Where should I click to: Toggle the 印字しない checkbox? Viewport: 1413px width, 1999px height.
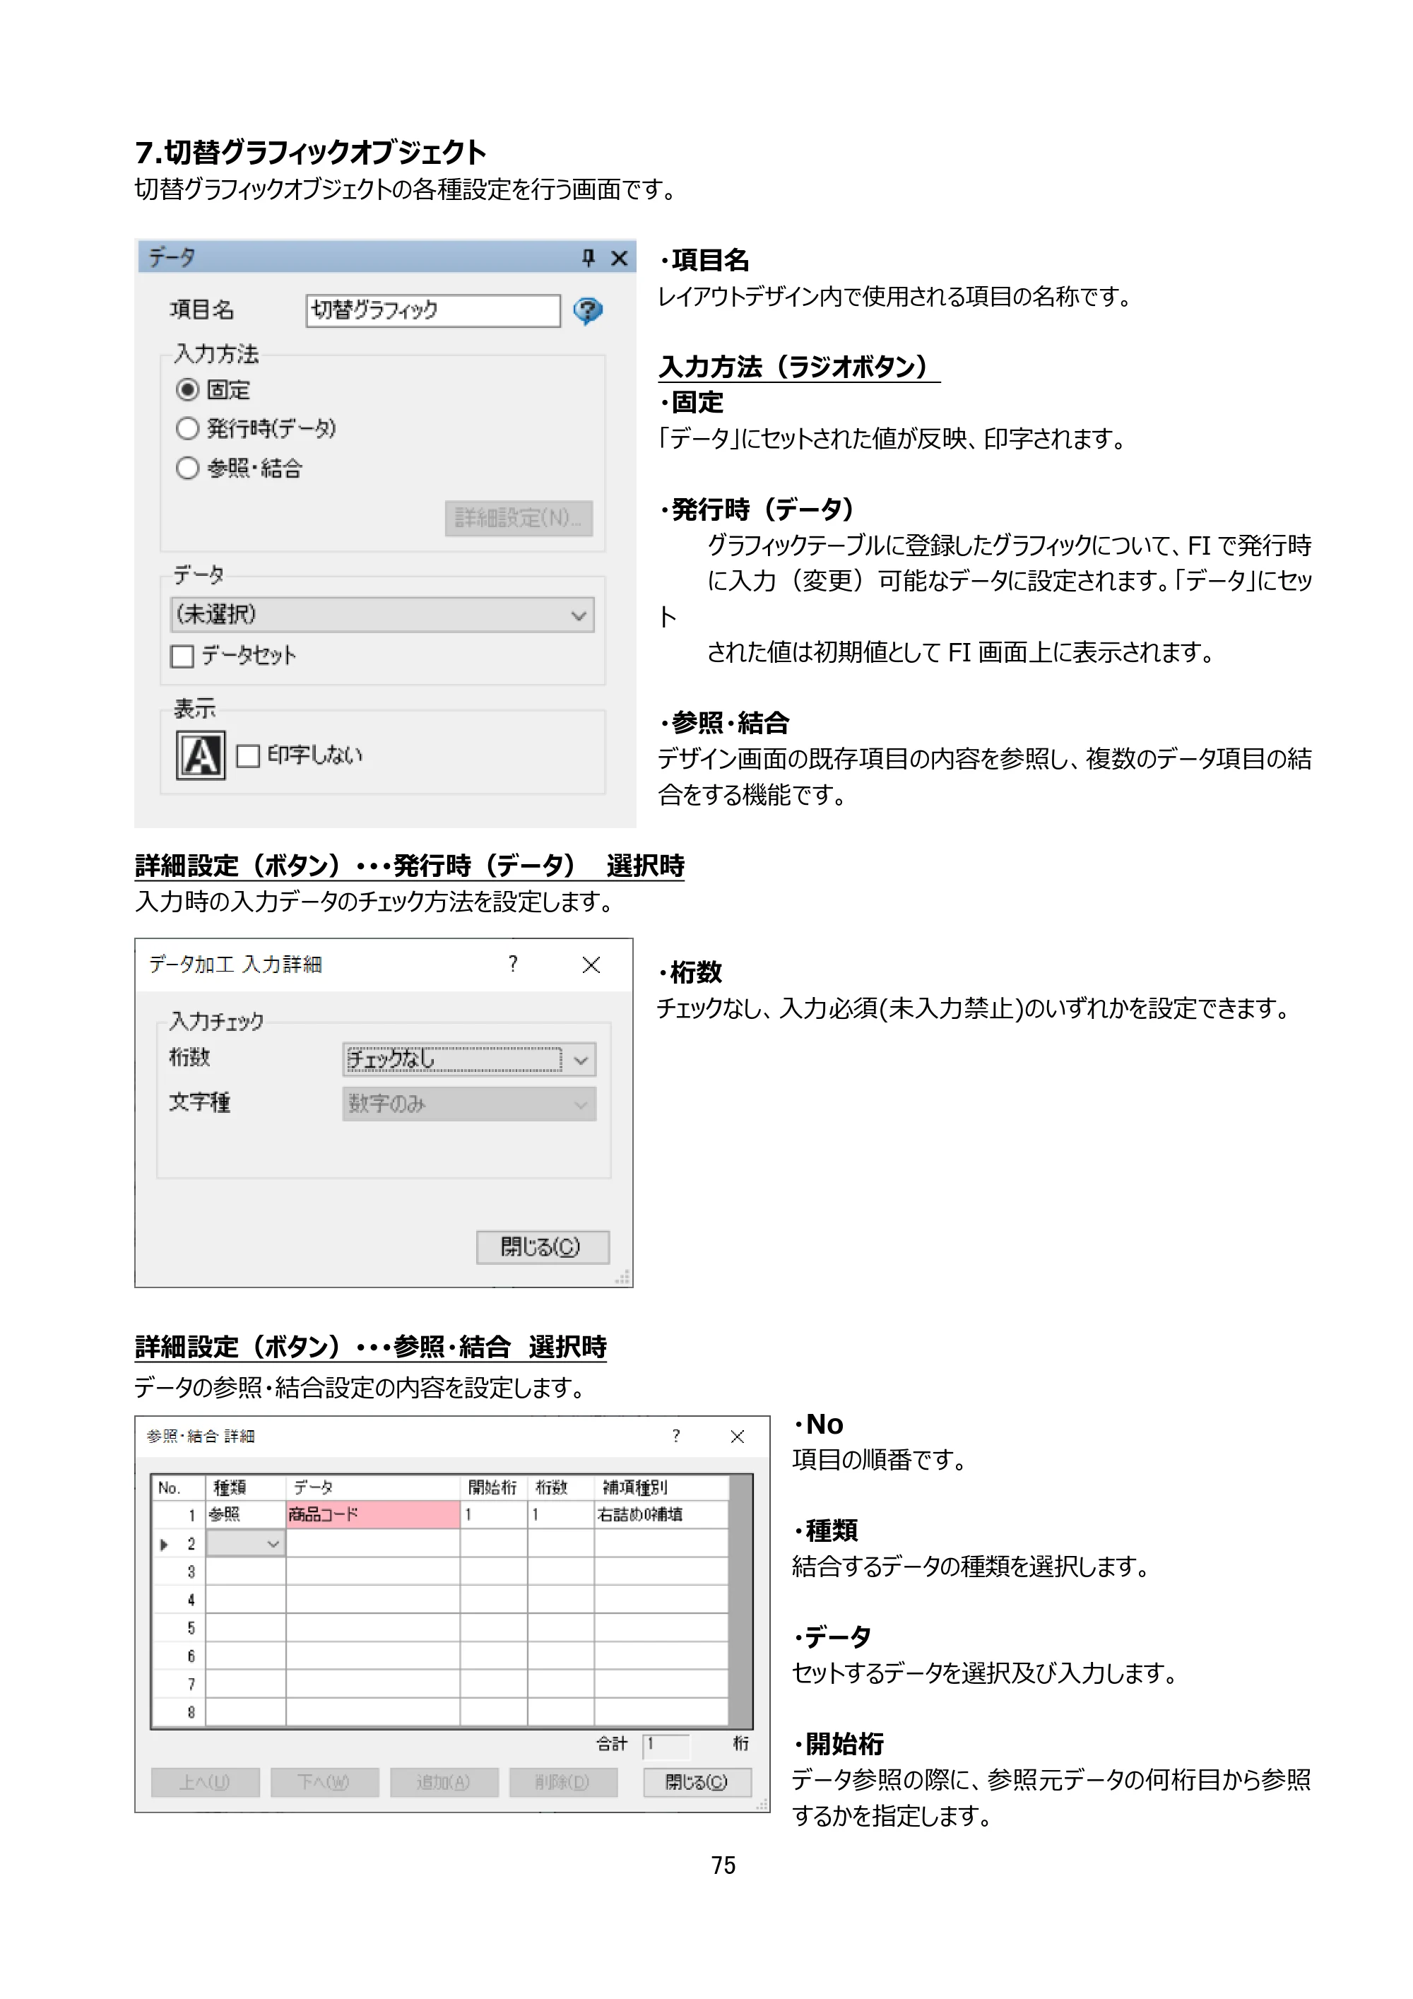coord(248,756)
